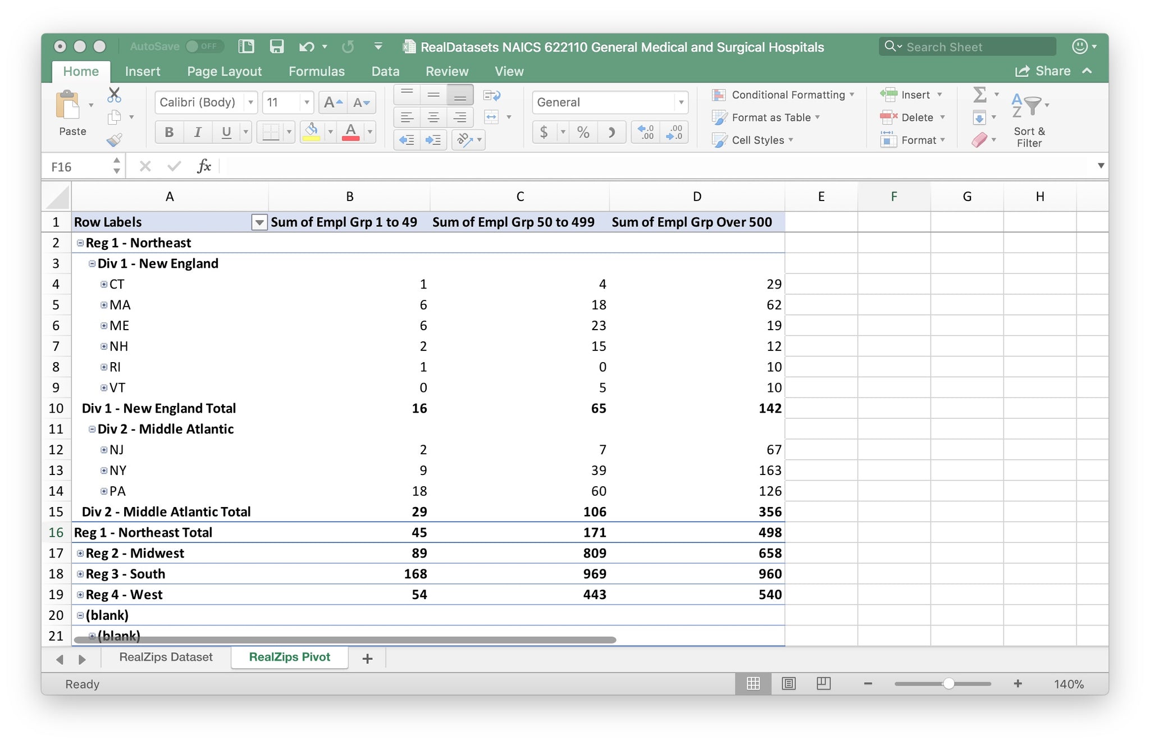
Task: Switch to Page Layout view icon
Action: 788,683
